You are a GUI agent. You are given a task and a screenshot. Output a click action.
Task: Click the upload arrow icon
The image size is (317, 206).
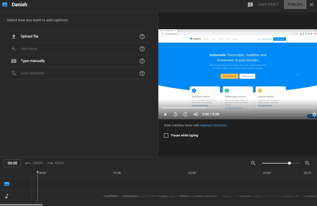tap(14, 37)
